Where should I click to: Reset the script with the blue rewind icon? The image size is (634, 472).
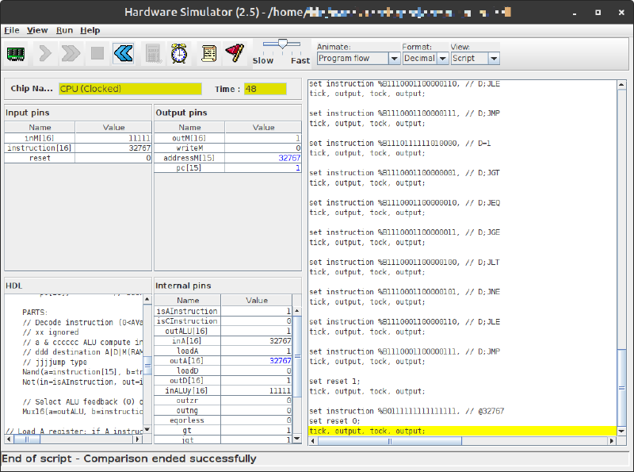click(123, 53)
